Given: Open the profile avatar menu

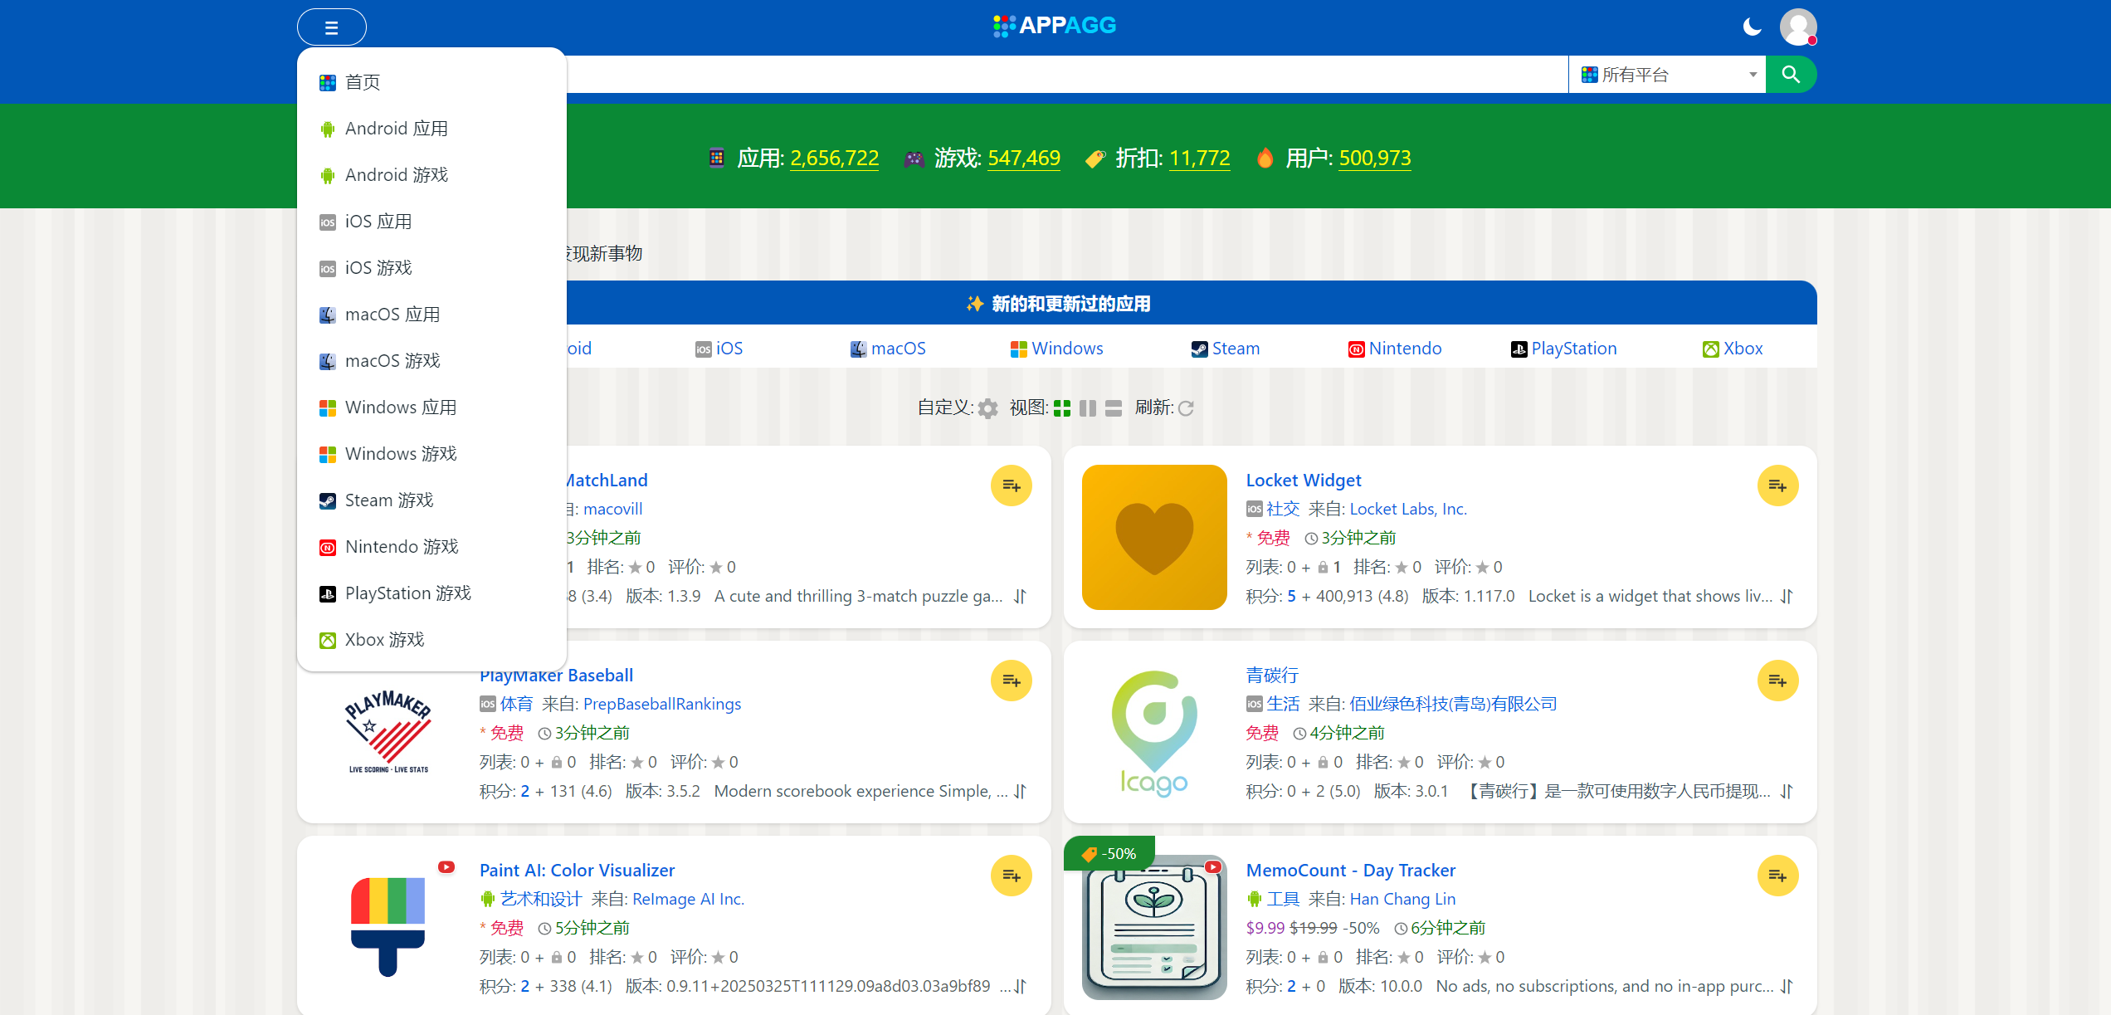Looking at the screenshot, I should (1798, 27).
